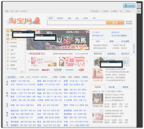Remove the first 'what is this' annotation
Image resolution: width=144 pixels, height=129 pixels.
point(31,32)
